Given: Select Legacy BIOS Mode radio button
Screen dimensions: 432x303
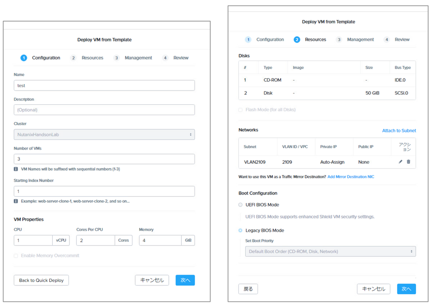Looking at the screenshot, I should coord(240,230).
